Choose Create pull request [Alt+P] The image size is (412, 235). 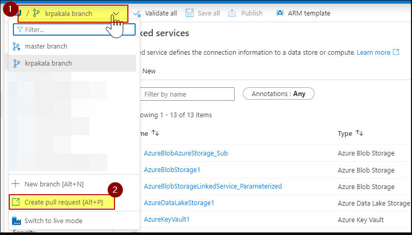click(62, 202)
